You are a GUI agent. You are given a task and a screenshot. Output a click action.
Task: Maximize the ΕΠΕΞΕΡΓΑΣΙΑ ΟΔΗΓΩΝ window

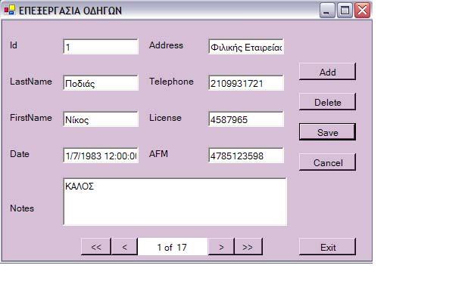(x=345, y=11)
